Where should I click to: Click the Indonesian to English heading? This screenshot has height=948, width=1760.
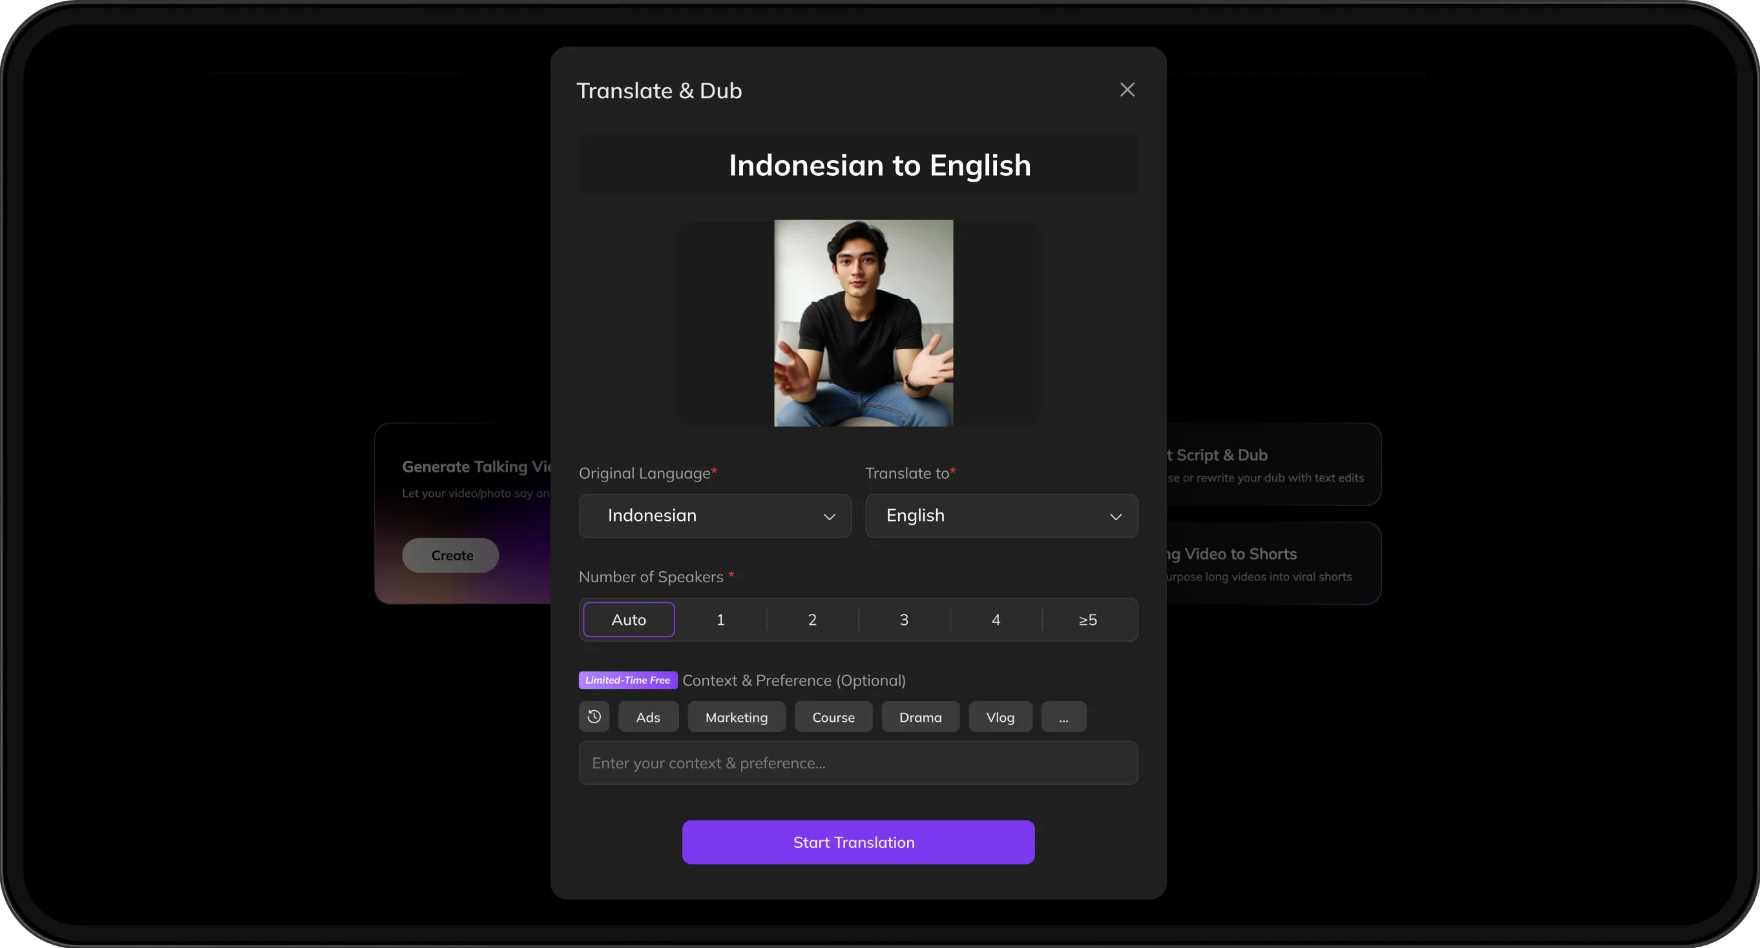(879, 165)
